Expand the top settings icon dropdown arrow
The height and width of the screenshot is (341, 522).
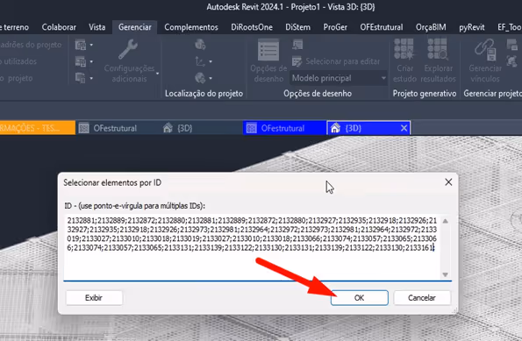pos(91,45)
